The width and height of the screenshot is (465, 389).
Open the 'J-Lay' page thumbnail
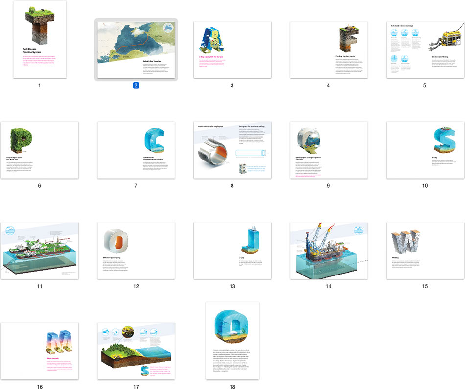(232, 250)
